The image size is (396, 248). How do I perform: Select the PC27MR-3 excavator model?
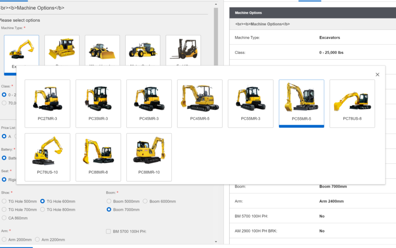pyautogui.click(x=47, y=104)
